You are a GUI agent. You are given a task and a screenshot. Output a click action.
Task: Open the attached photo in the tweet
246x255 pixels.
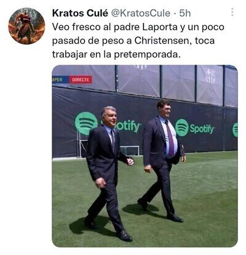click(145, 156)
